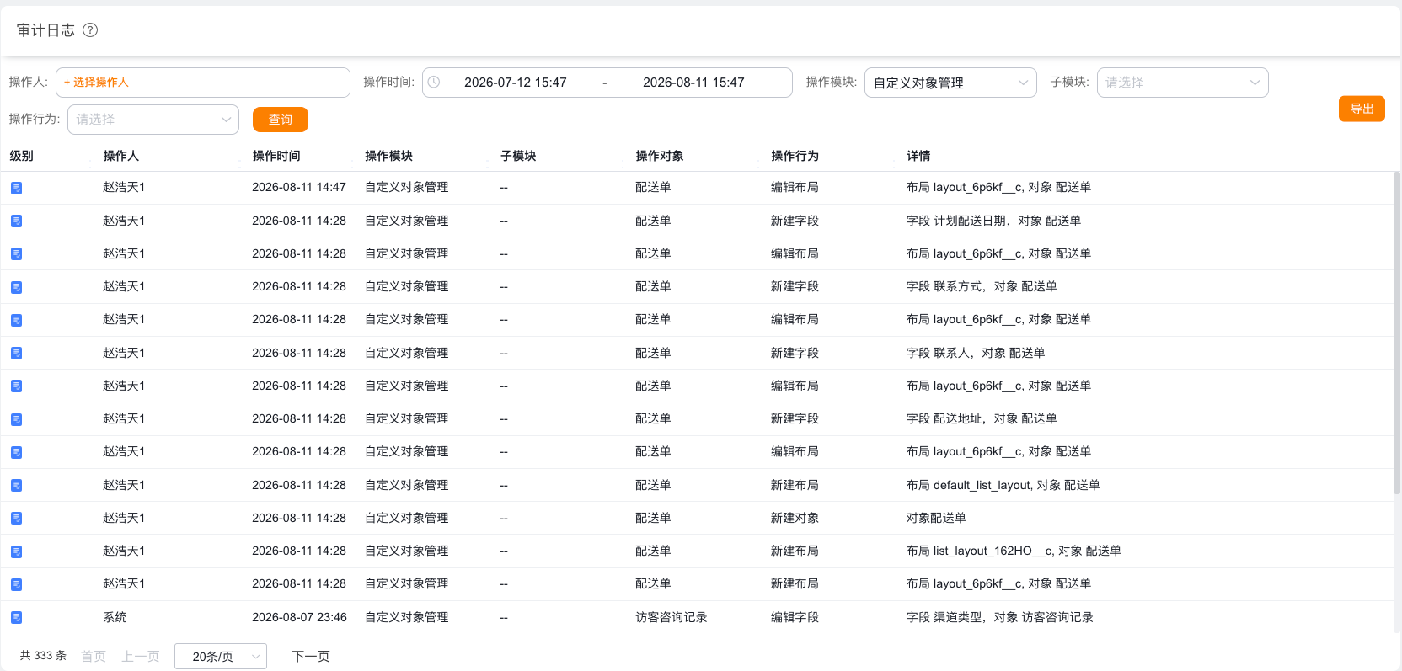This screenshot has height=671, width=1402.
Task: Click the 系统 operator cell
Action: coord(115,617)
